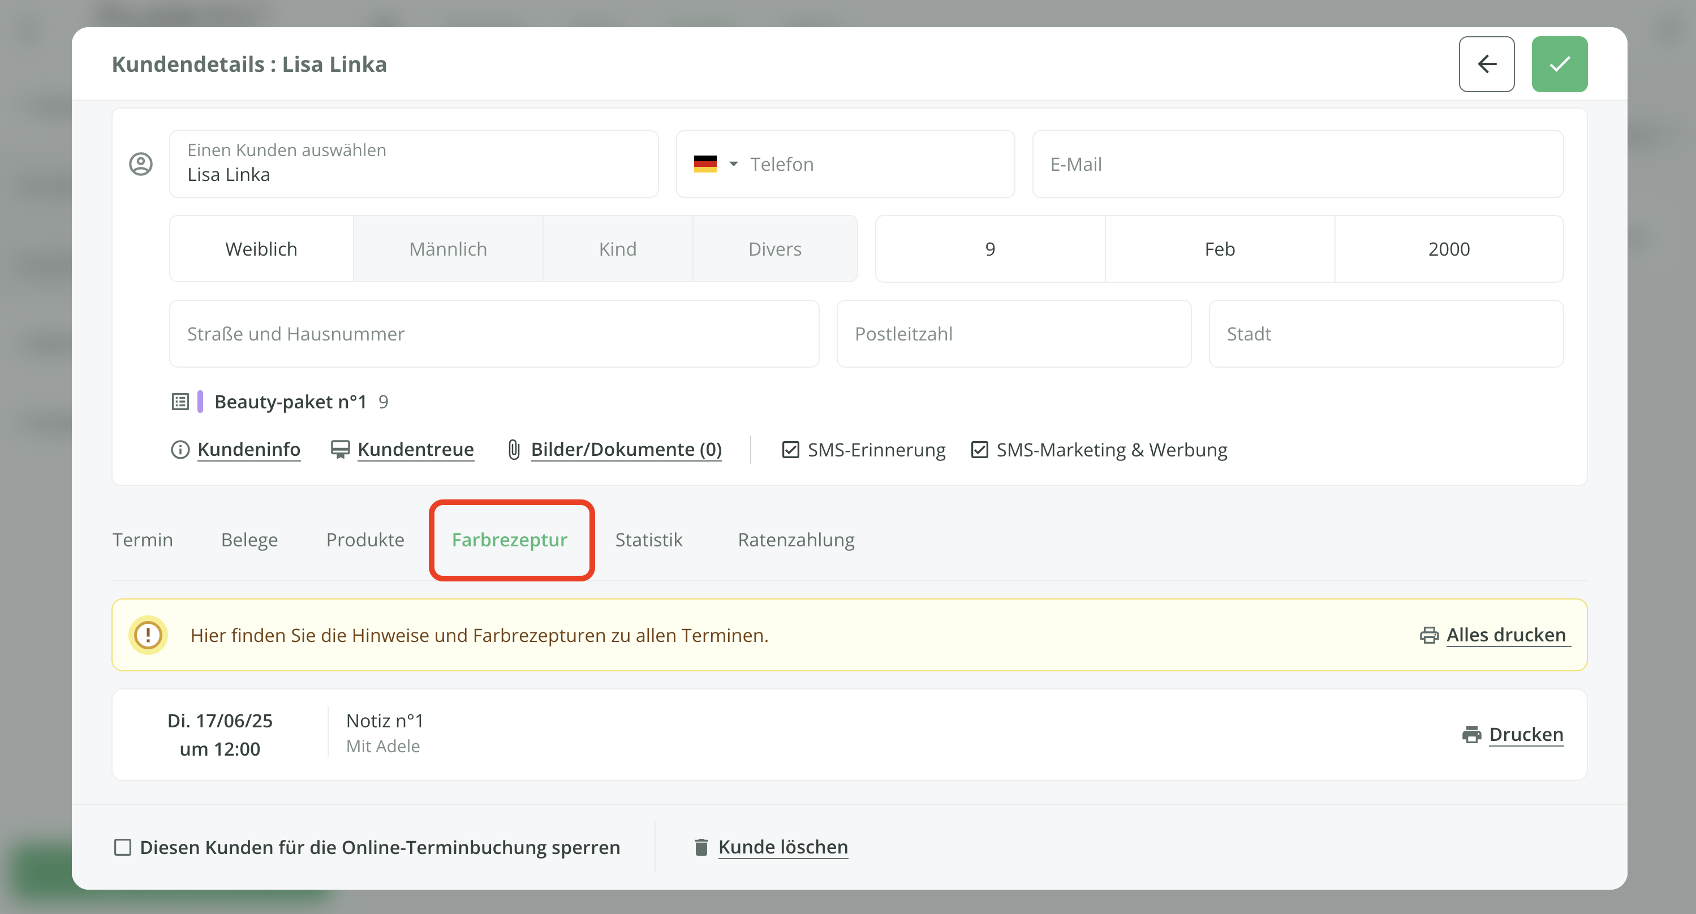This screenshot has height=914, width=1696.
Task: Open the Kundentreue link
Action: [415, 450]
